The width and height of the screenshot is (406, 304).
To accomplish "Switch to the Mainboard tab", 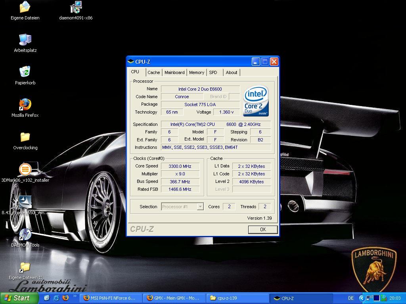I will coord(174,72).
